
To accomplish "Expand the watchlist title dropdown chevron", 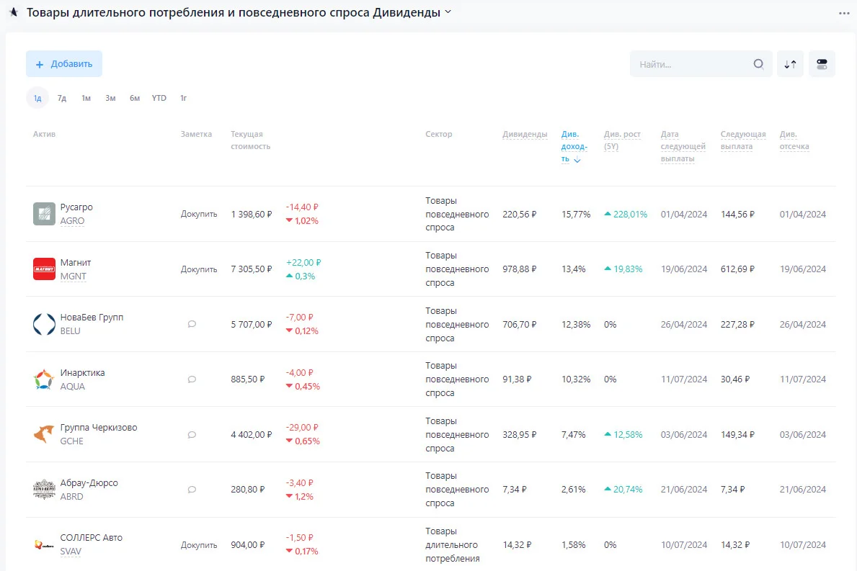I will [448, 12].
